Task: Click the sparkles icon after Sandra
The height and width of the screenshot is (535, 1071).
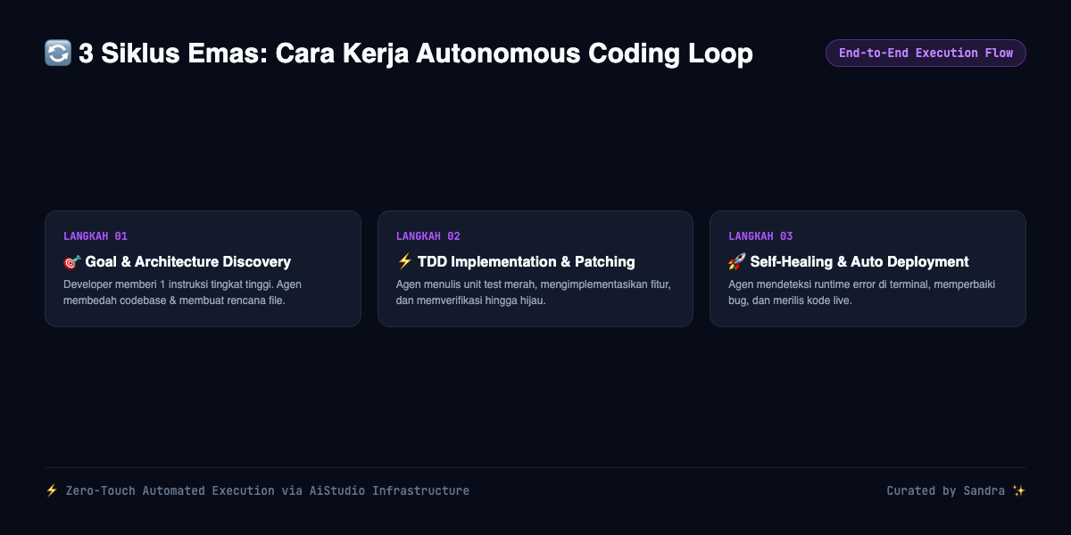Action: [x=1018, y=491]
